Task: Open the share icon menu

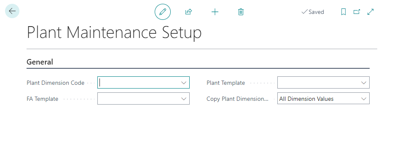Action: pyautogui.click(x=188, y=12)
